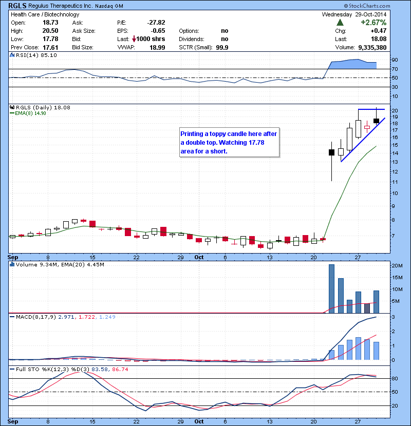
Task: Click the EPS value -0.65
Action: pyautogui.click(x=158, y=31)
